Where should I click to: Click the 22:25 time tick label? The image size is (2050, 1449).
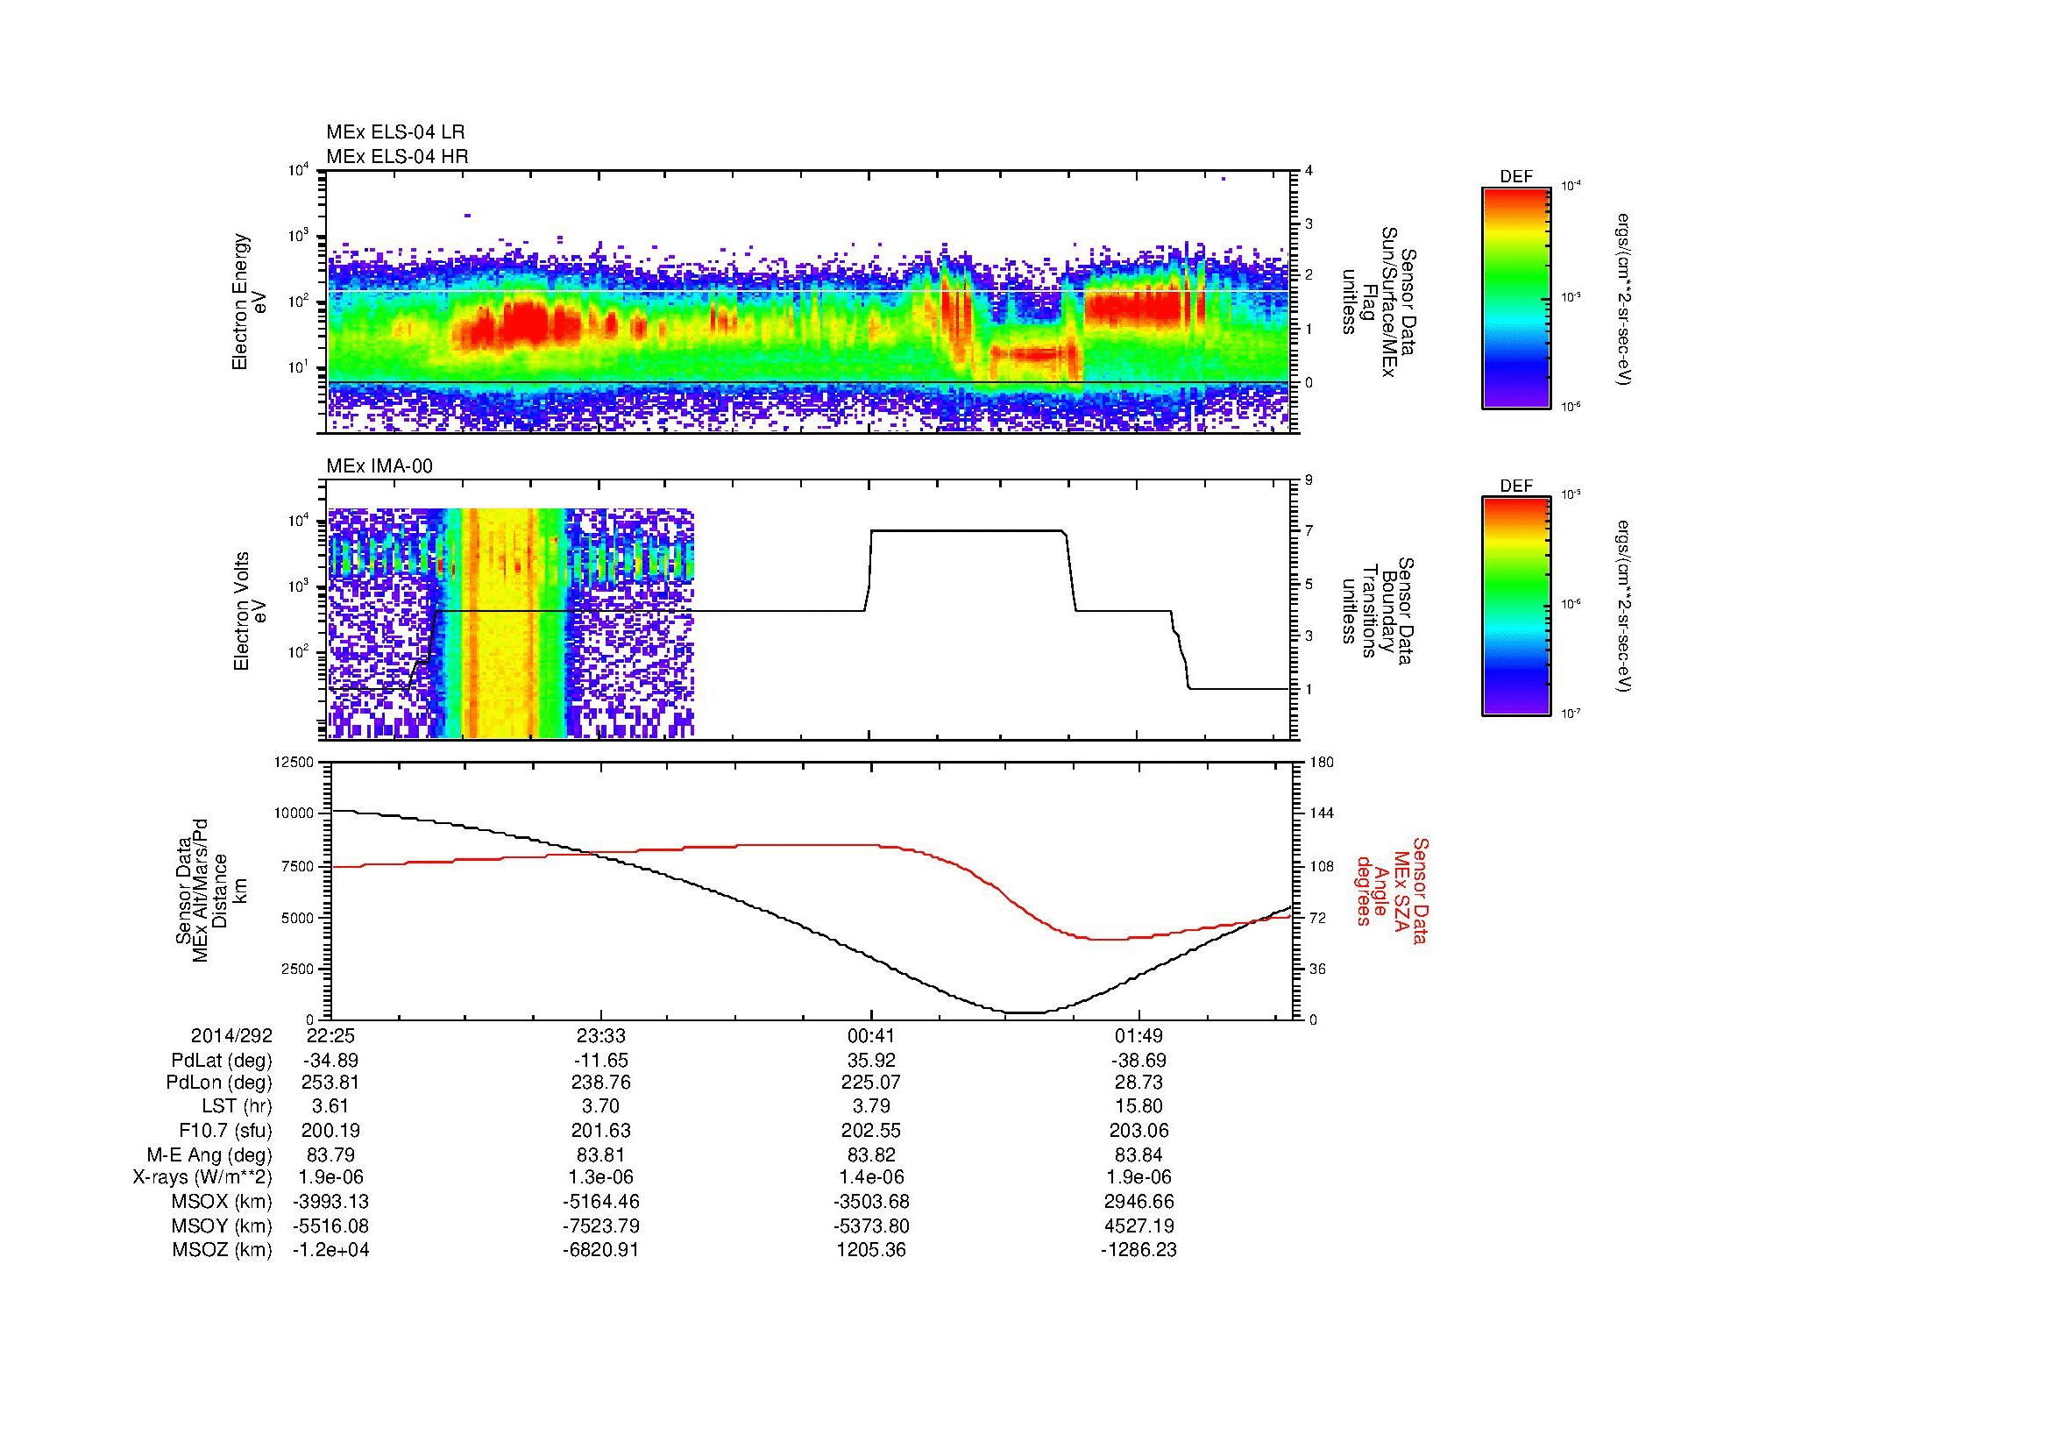(x=330, y=1035)
